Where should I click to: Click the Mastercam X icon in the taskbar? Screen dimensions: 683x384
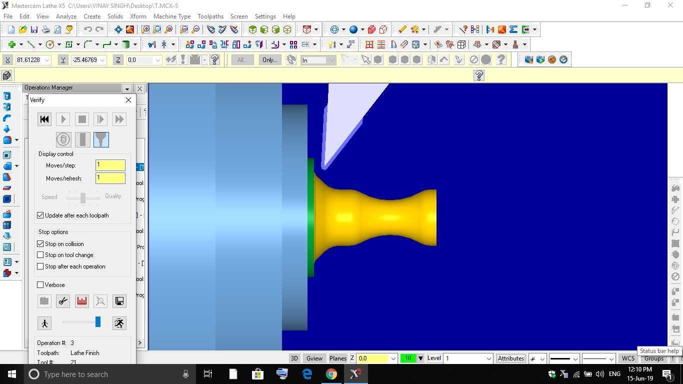tap(355, 373)
